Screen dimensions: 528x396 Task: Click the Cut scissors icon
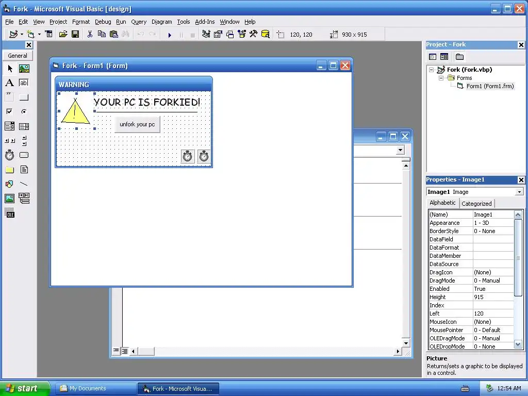90,35
